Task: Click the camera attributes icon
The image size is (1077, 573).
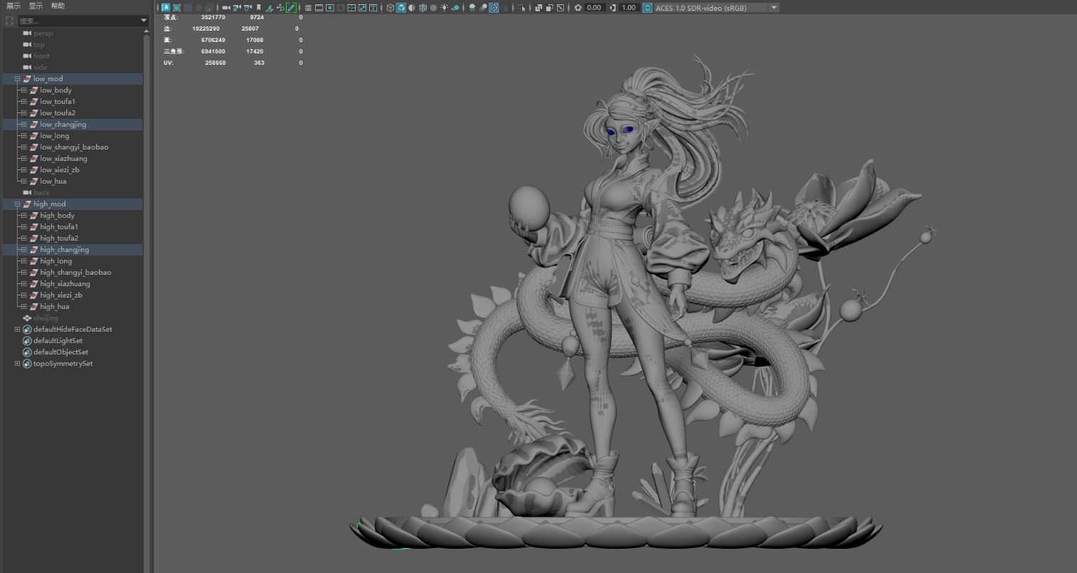Action: [x=248, y=8]
